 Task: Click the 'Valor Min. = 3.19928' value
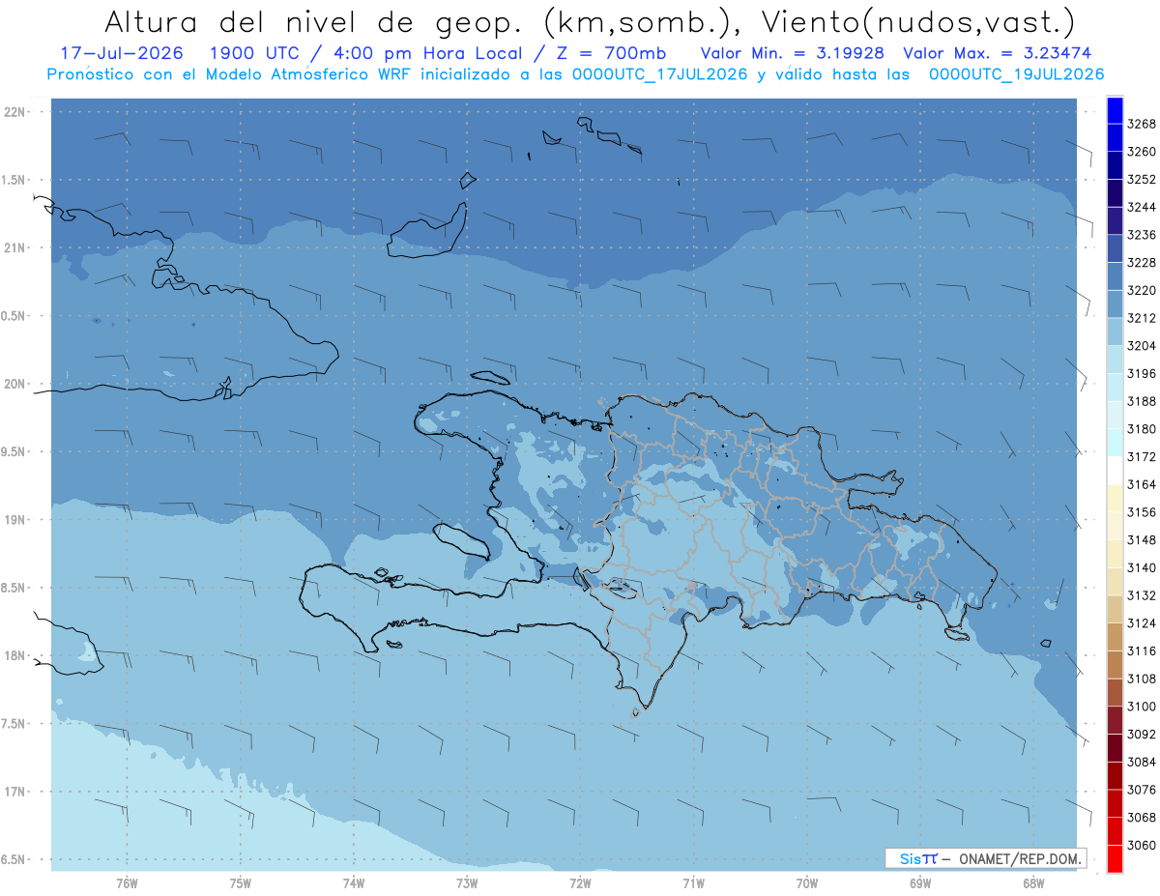tap(795, 53)
